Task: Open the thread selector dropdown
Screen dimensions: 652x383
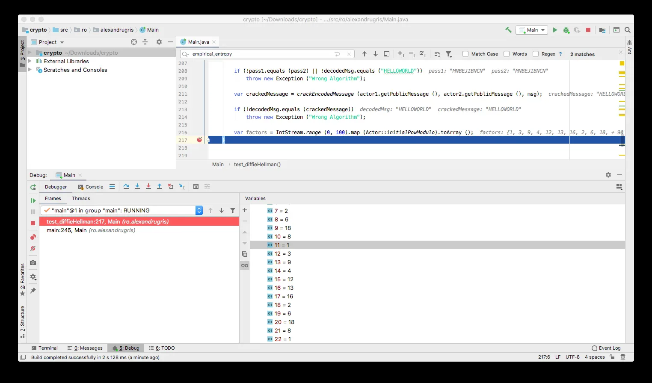Action: 199,210
